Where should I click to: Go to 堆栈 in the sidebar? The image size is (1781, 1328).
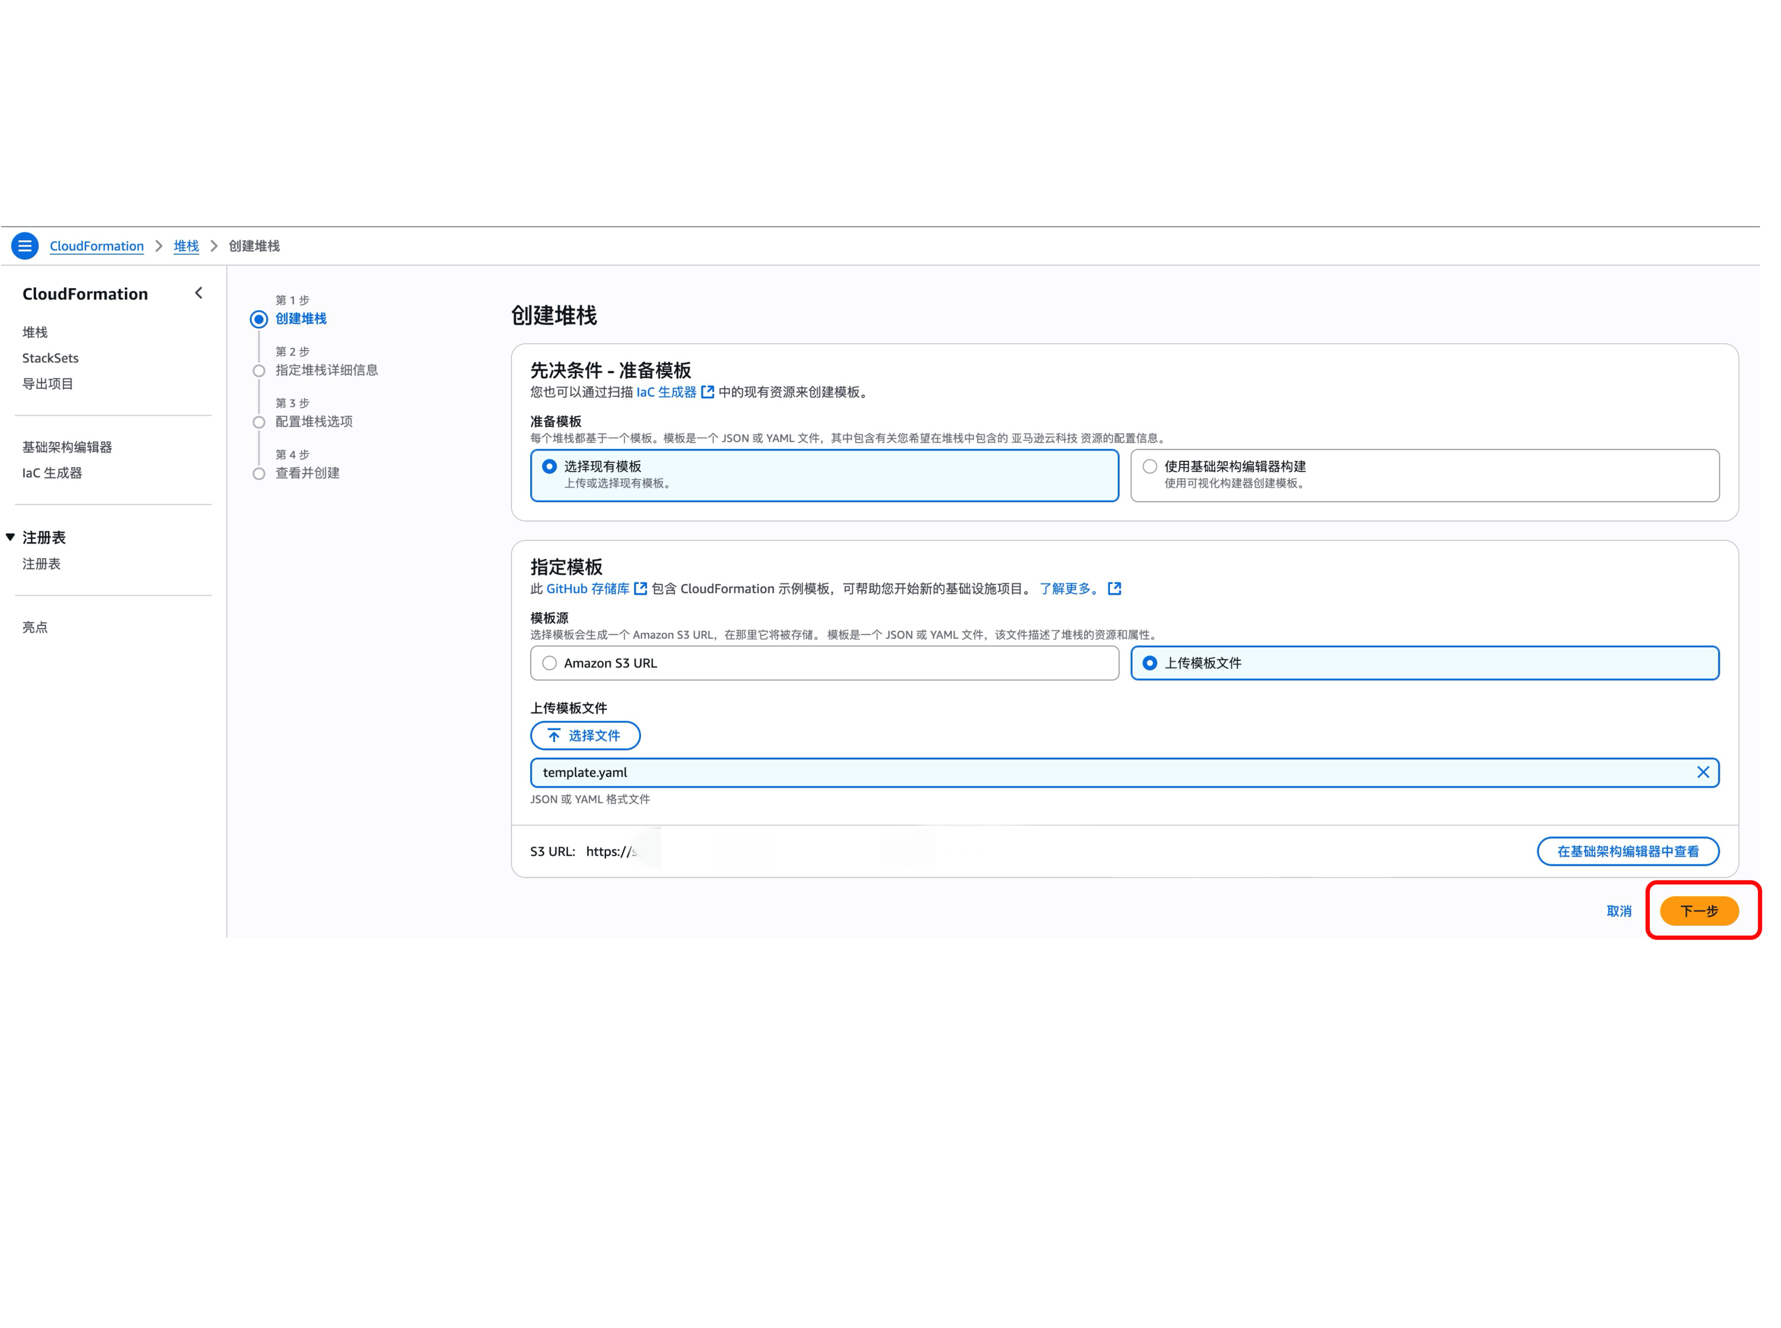pyautogui.click(x=35, y=333)
